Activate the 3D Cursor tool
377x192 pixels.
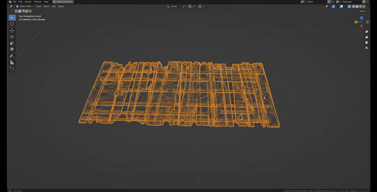12,24
